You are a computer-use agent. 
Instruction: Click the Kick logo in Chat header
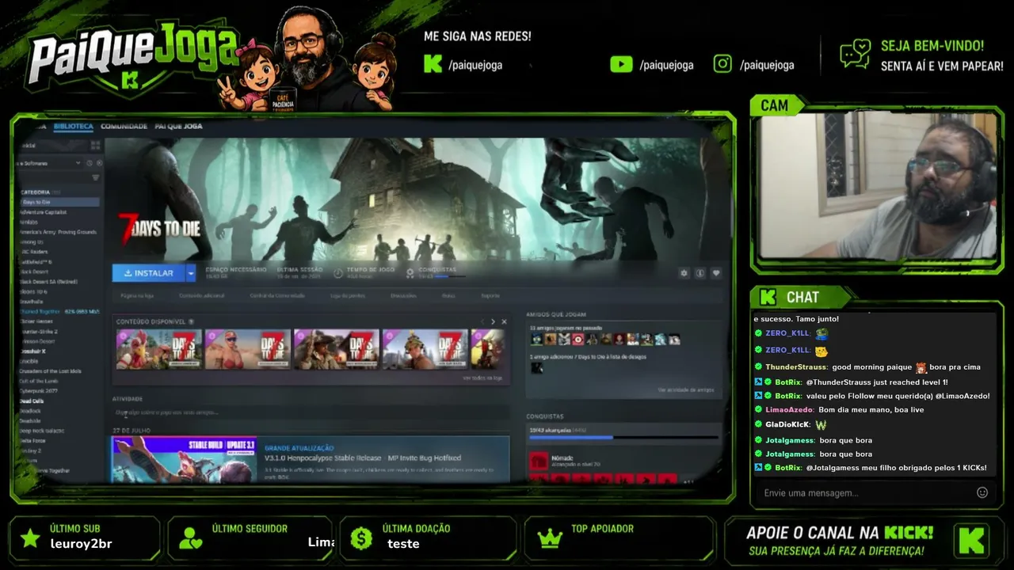[768, 297]
